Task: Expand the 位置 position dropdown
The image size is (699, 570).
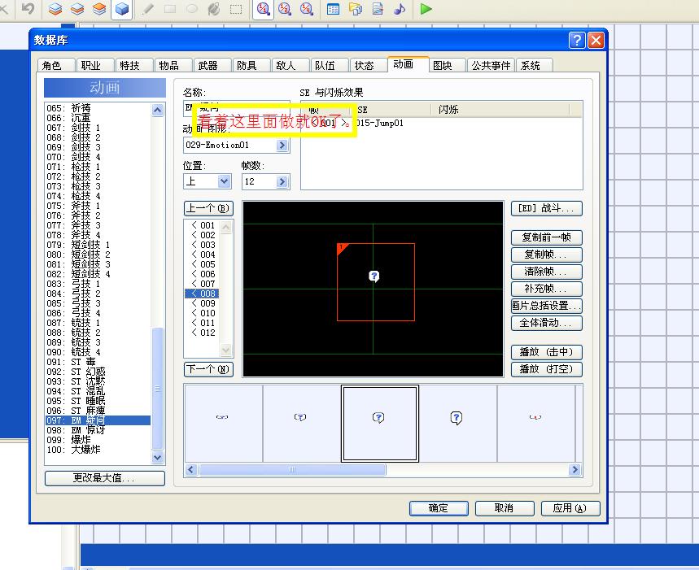Action: (x=224, y=181)
